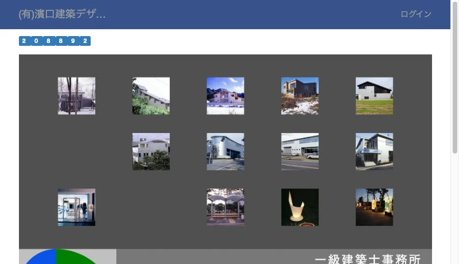Open the black-roofed house on grass field
The width and height of the screenshot is (459, 264).
pos(374,96)
